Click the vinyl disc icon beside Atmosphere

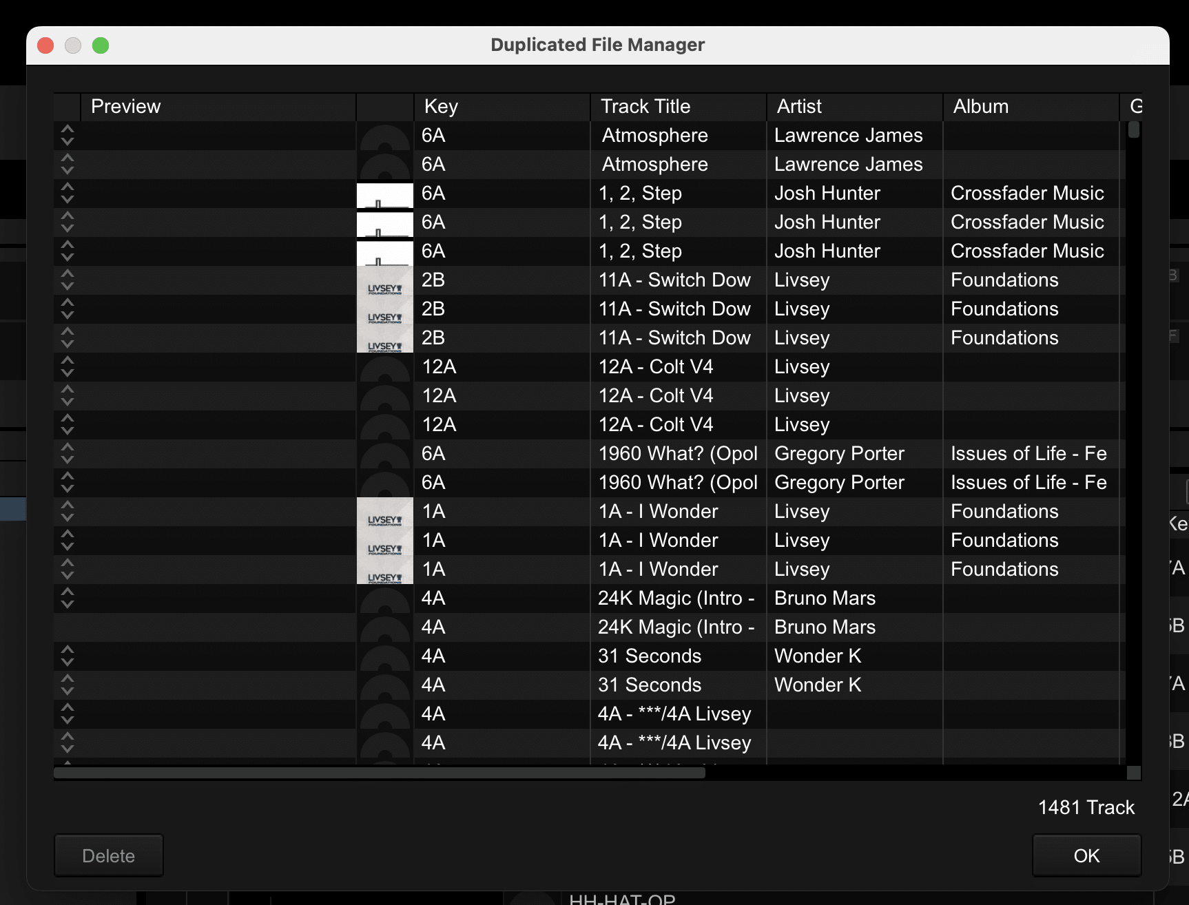[x=384, y=136]
